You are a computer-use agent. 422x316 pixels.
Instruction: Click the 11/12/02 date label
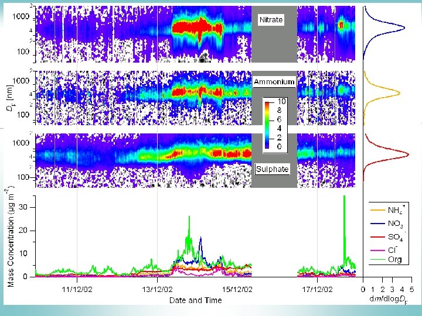tap(77, 290)
